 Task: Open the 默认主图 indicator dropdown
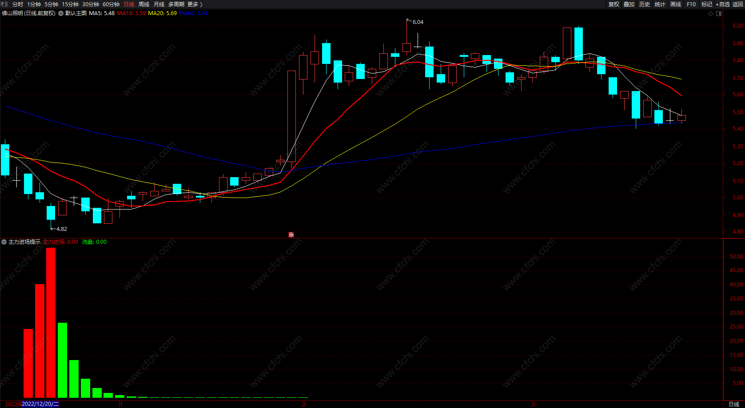(61, 13)
